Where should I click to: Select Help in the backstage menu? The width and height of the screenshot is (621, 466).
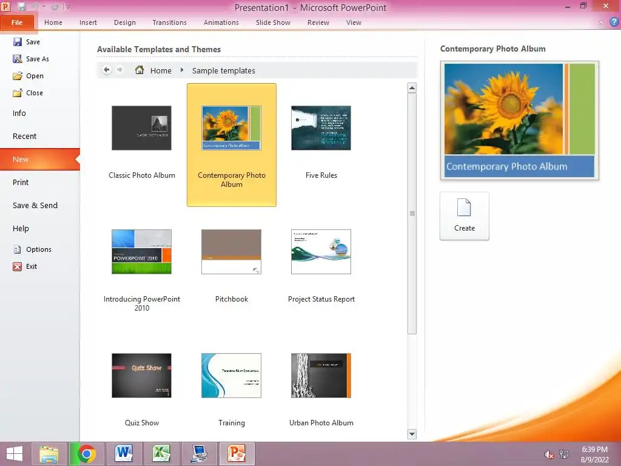(x=39, y=228)
